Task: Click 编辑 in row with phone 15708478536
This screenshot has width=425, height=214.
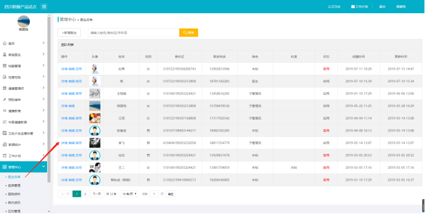Action: pos(71,106)
